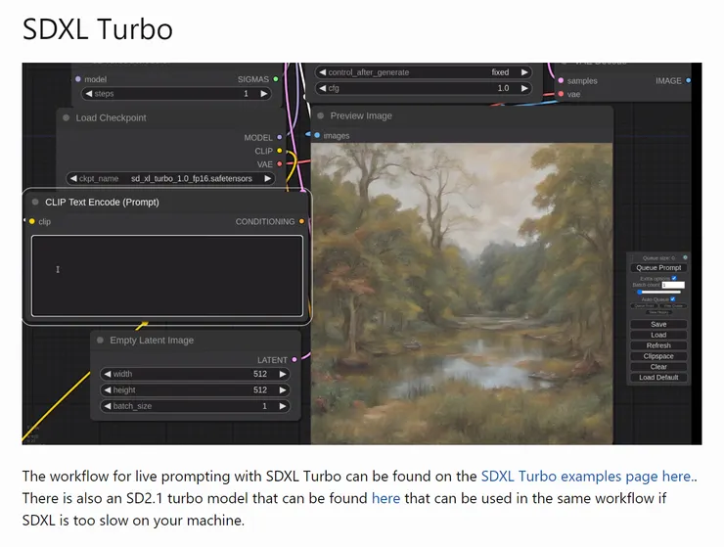724x547 pixels.
Task: Click the Clipspace button
Action: [x=658, y=356]
